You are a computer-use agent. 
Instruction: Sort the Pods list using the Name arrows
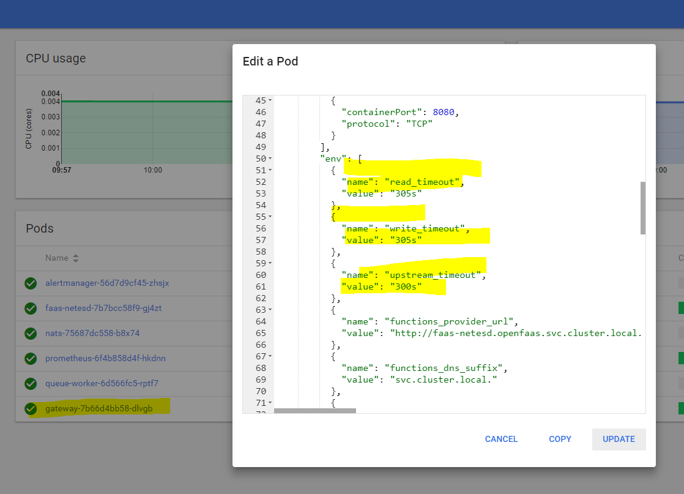[75, 258]
